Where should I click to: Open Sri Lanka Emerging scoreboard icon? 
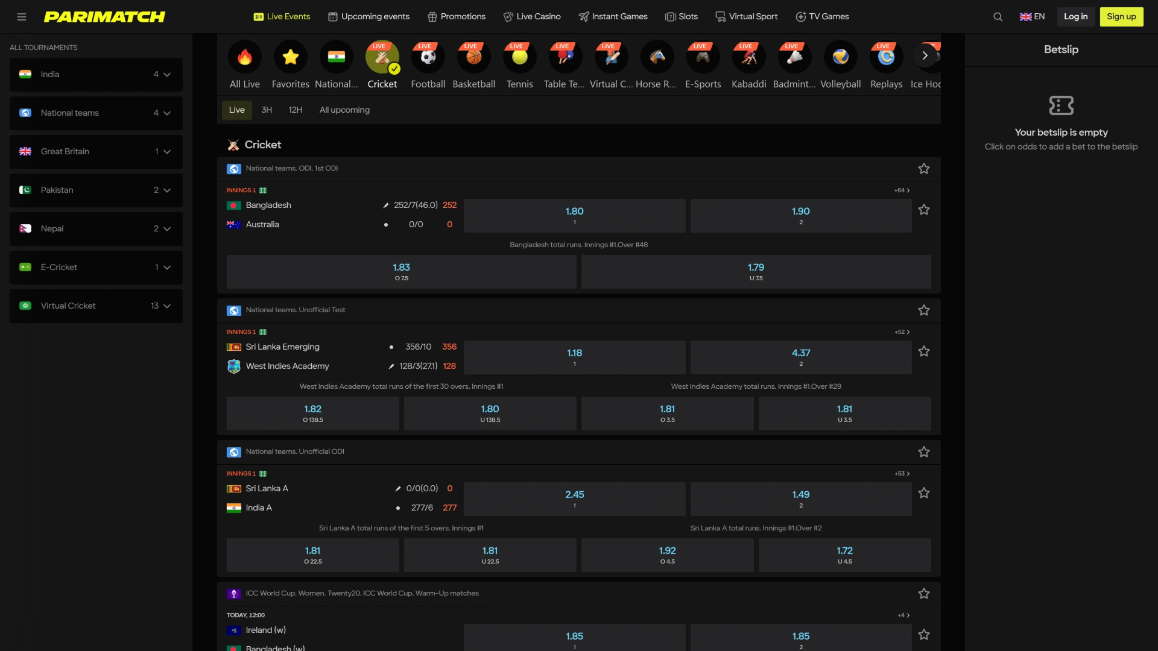point(263,332)
